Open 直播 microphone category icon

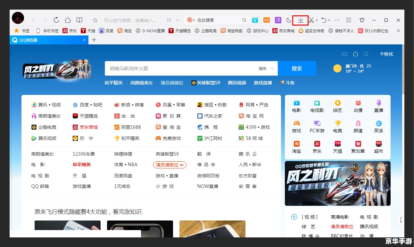coord(378,106)
